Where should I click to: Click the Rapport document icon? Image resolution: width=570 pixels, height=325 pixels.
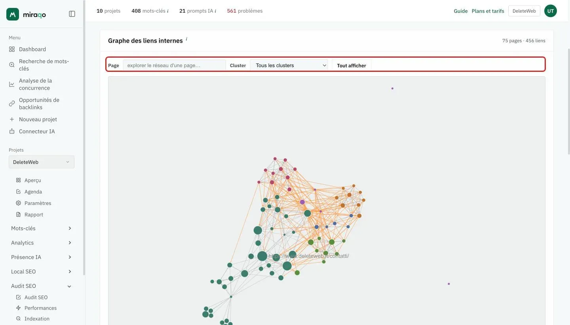point(18,214)
